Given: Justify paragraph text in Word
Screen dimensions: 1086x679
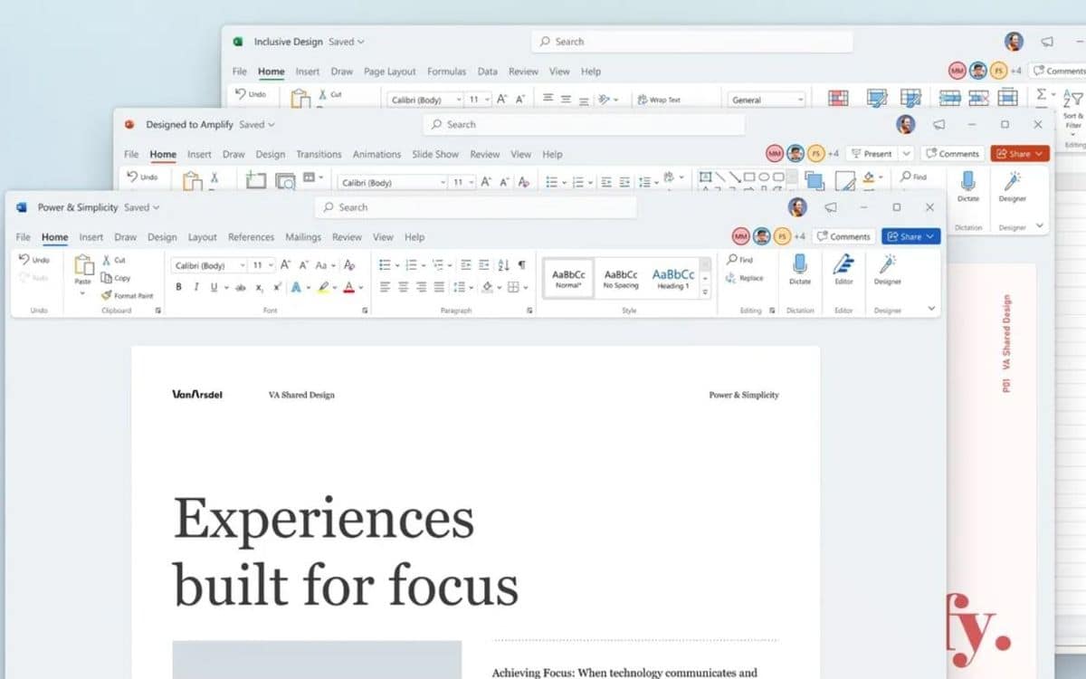Looking at the screenshot, I should [439, 287].
